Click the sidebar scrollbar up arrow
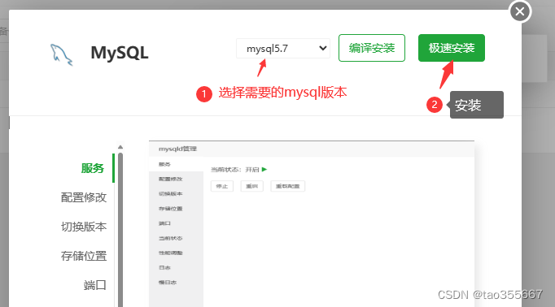 click(120, 147)
